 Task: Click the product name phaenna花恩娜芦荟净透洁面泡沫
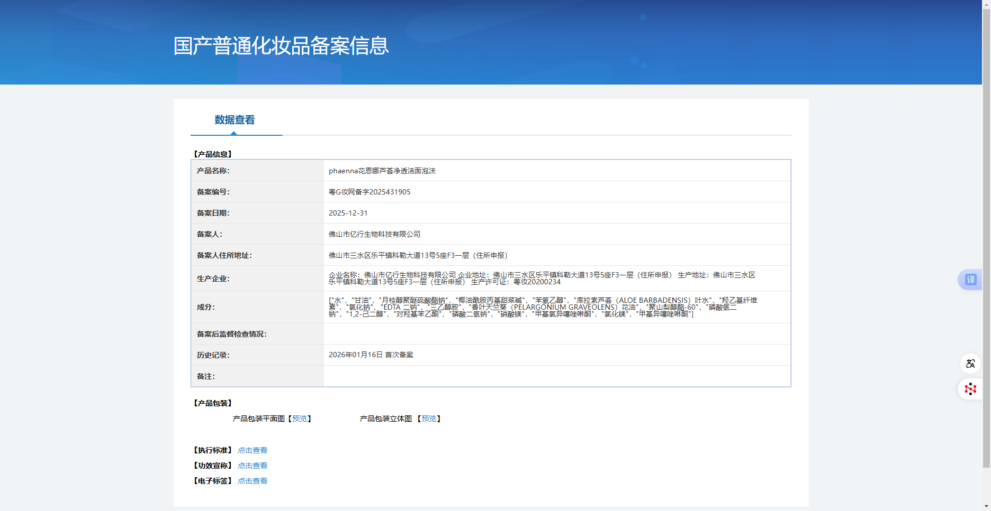pyautogui.click(x=382, y=171)
